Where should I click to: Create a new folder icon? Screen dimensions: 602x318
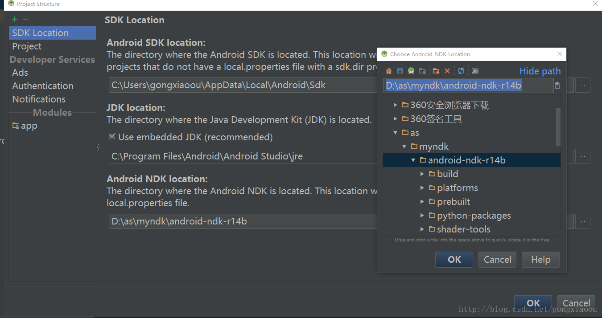click(x=436, y=71)
